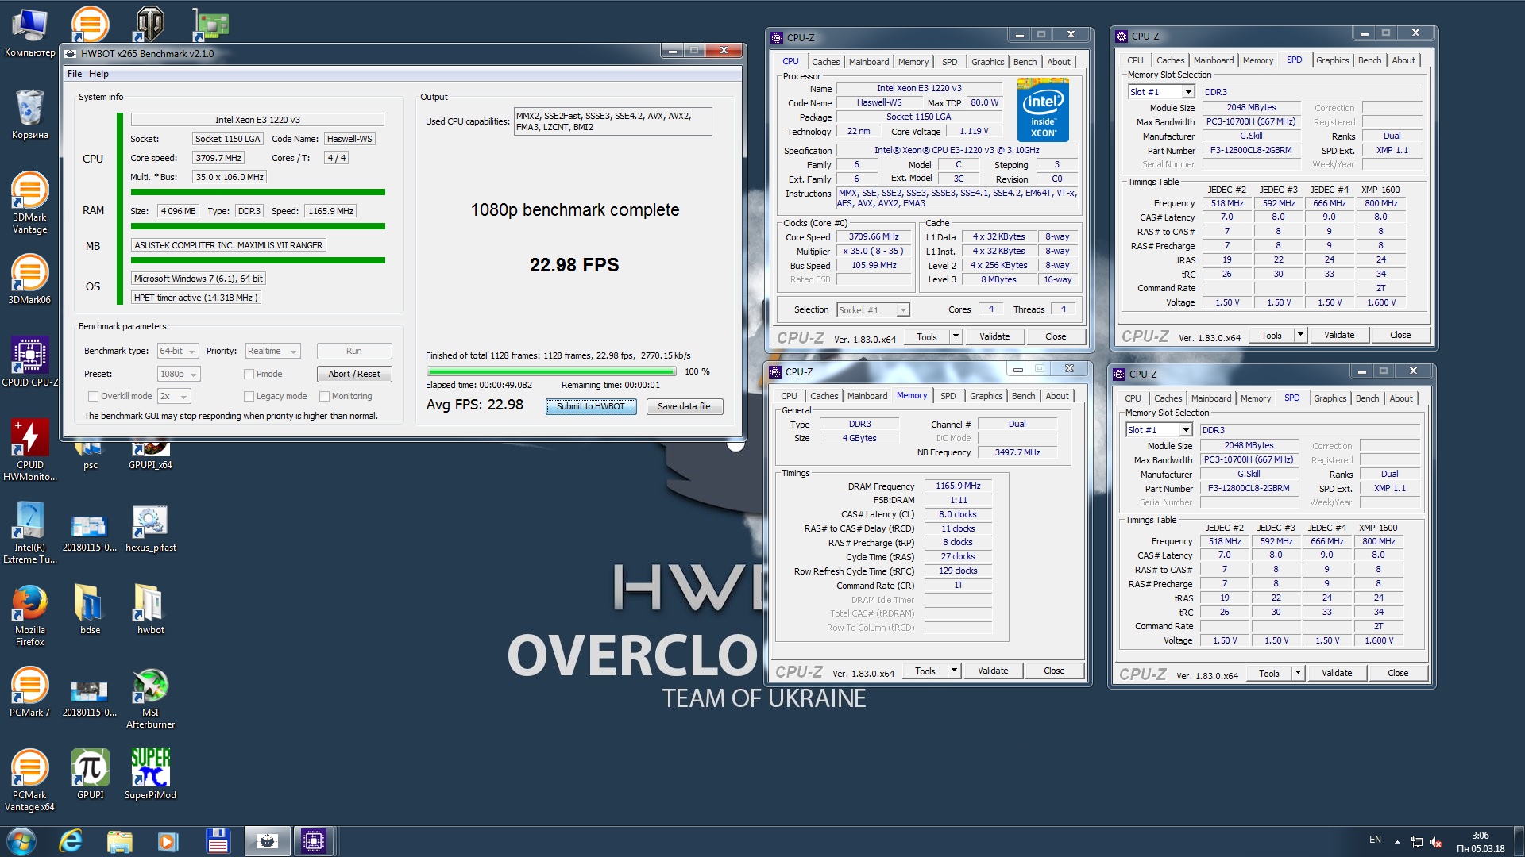Click the benchmark progress bar at 100%
This screenshot has width=1525, height=857.
[551, 371]
